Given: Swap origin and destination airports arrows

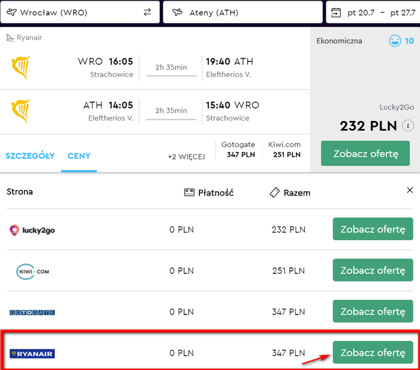Looking at the screenshot, I should click(147, 12).
